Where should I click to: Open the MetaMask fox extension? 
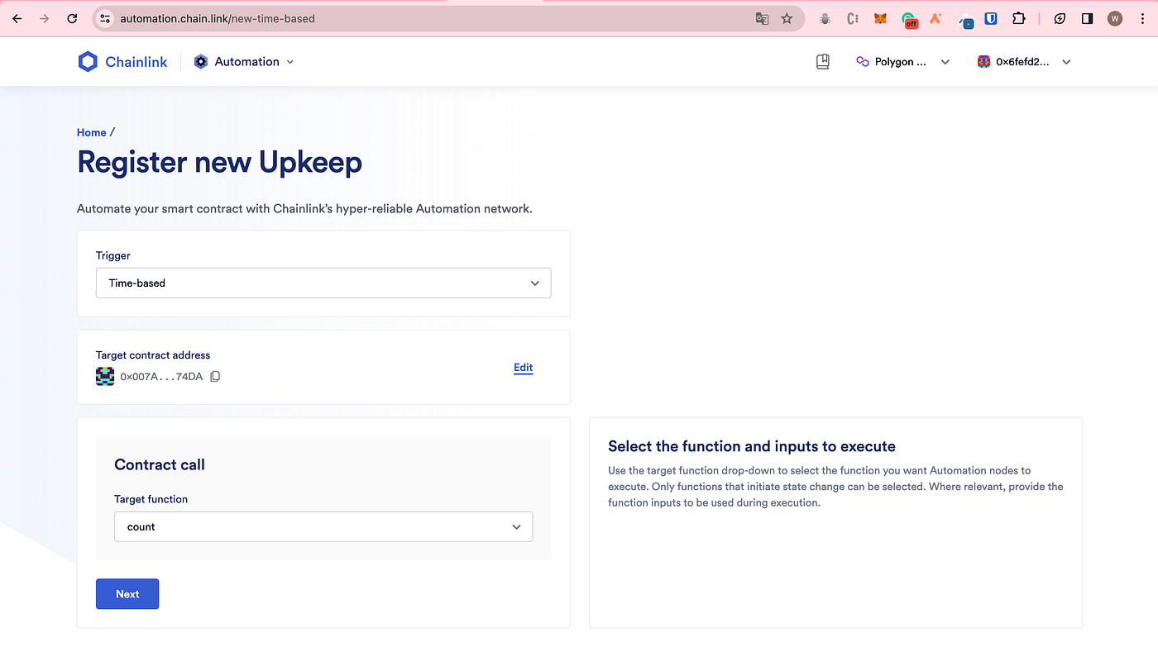pos(880,18)
